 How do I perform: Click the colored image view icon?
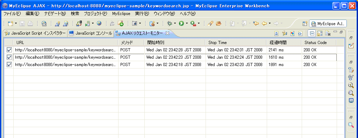click(x=292, y=34)
